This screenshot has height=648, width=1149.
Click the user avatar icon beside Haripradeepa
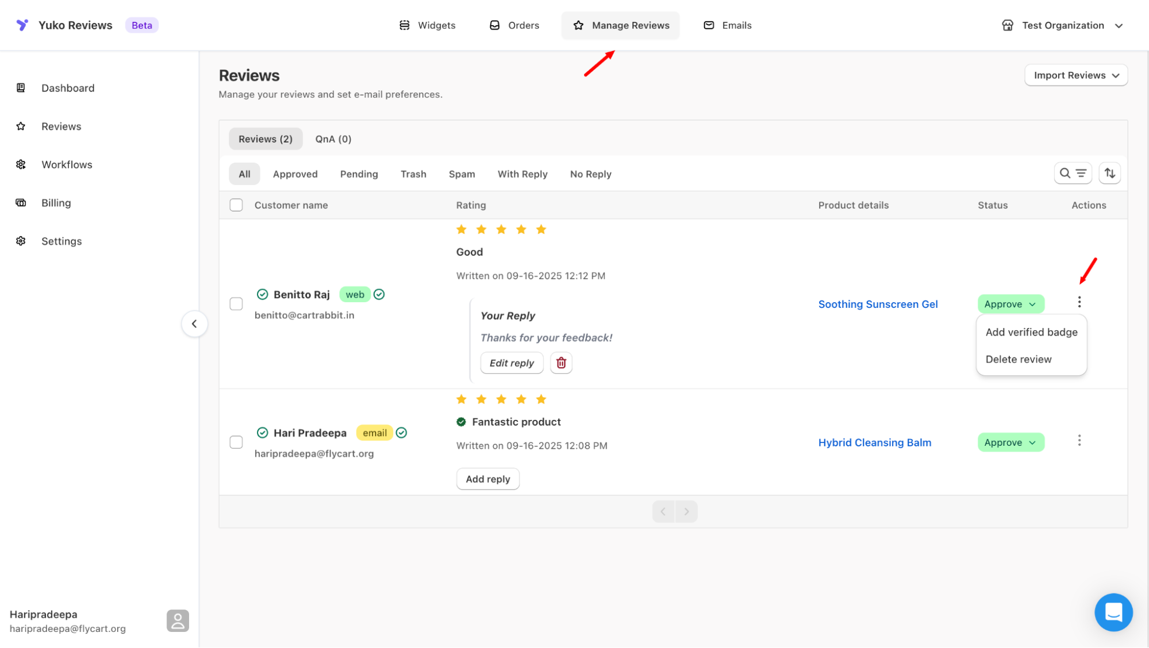[x=178, y=621]
